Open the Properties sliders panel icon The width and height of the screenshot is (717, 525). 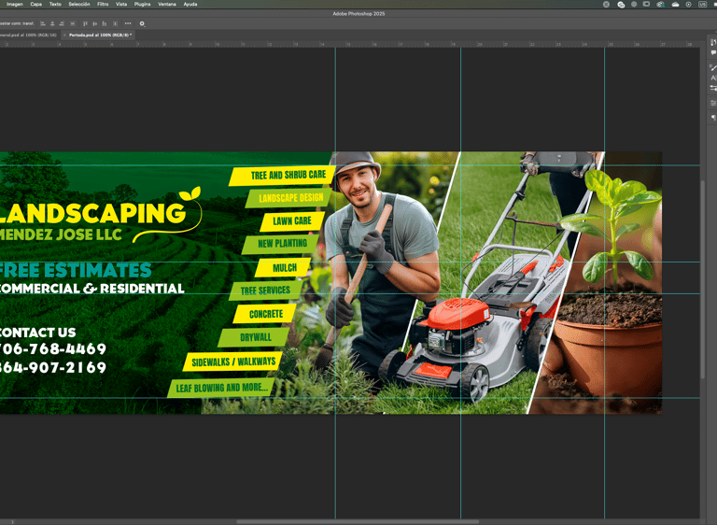click(x=713, y=88)
